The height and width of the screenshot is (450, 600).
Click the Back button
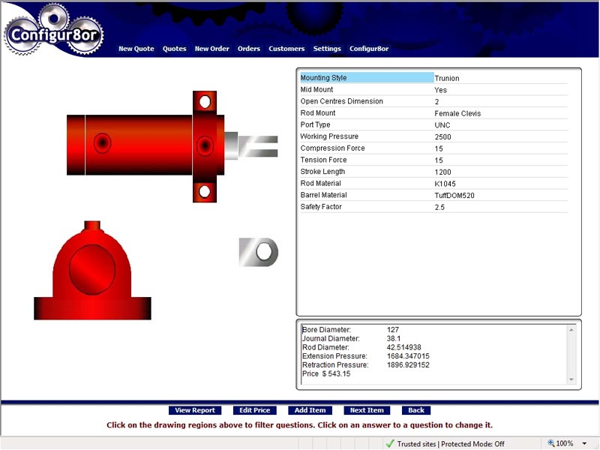tap(416, 410)
